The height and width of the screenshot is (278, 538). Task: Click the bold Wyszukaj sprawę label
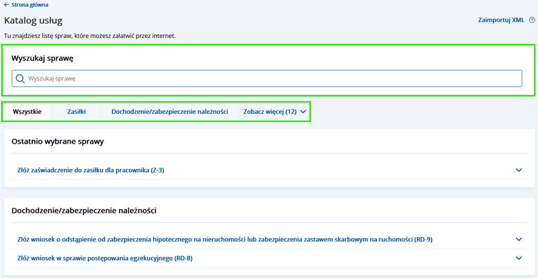(42, 58)
